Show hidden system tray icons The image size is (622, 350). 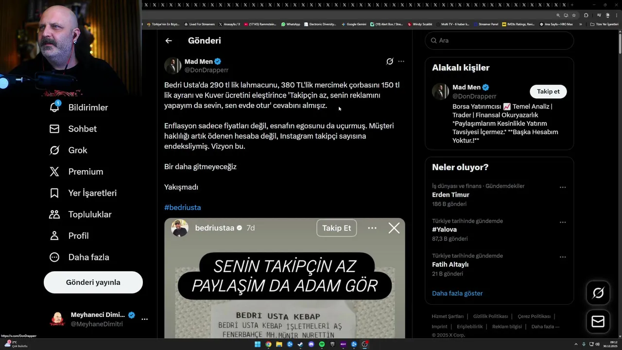576,344
